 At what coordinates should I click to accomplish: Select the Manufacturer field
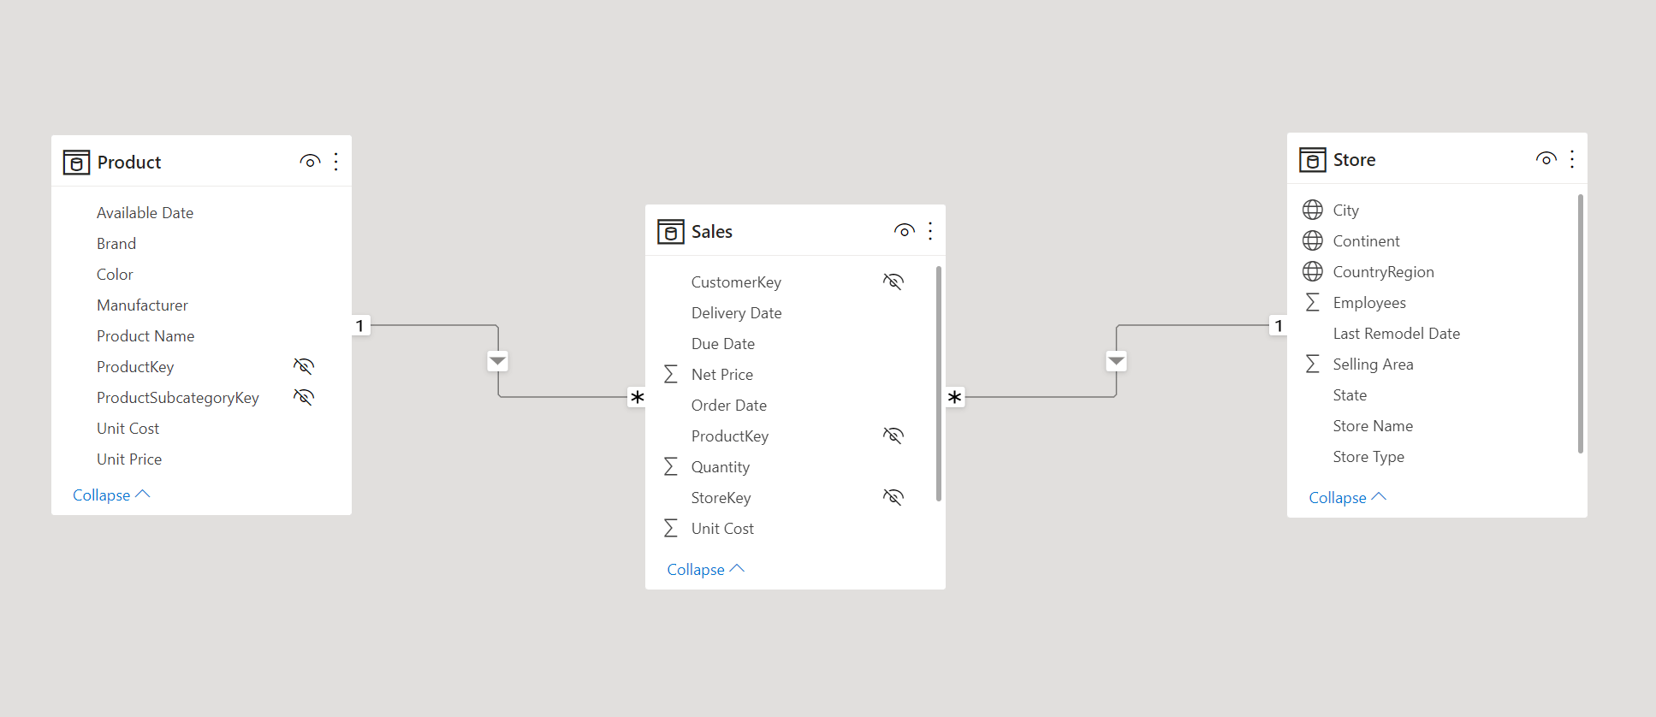142,305
